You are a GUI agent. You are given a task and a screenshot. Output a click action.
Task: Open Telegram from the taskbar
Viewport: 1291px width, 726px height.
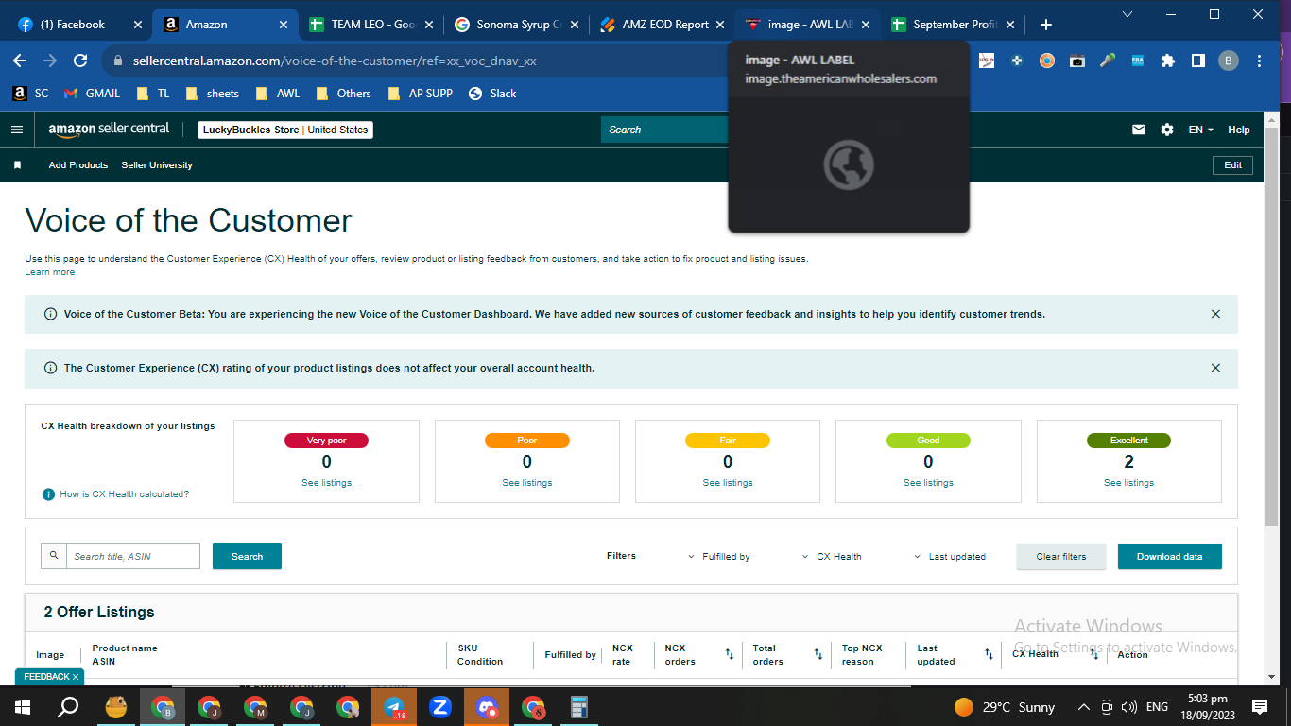(x=394, y=707)
